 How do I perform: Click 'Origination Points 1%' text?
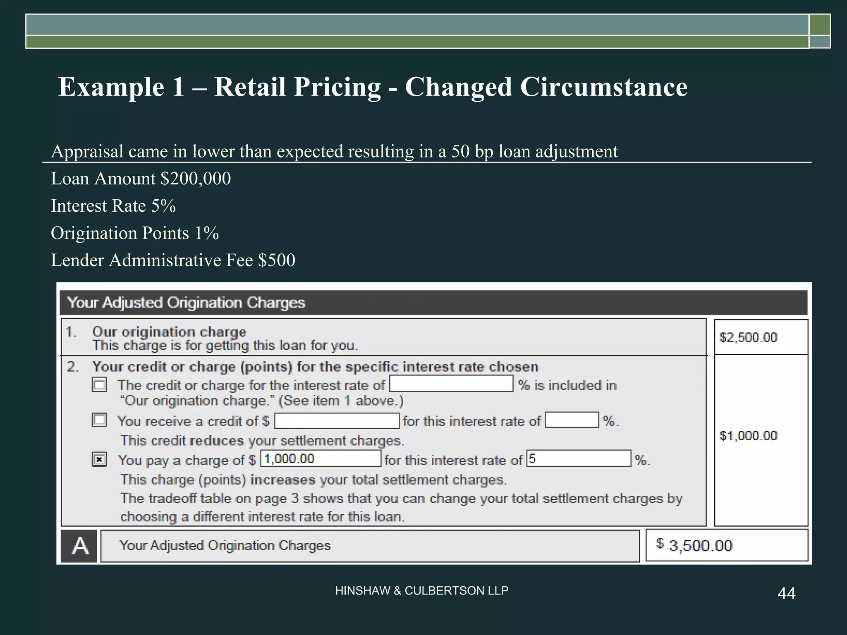coord(135,233)
